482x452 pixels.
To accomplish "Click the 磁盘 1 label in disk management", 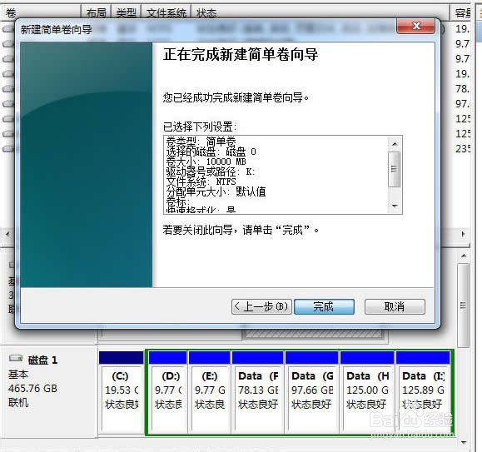I will tap(42, 360).
